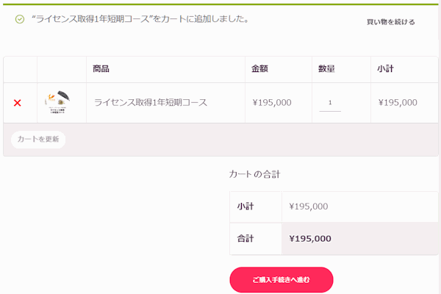This screenshot has width=441, height=294.
Task: Click the 金額 column header
Action: tap(259, 68)
